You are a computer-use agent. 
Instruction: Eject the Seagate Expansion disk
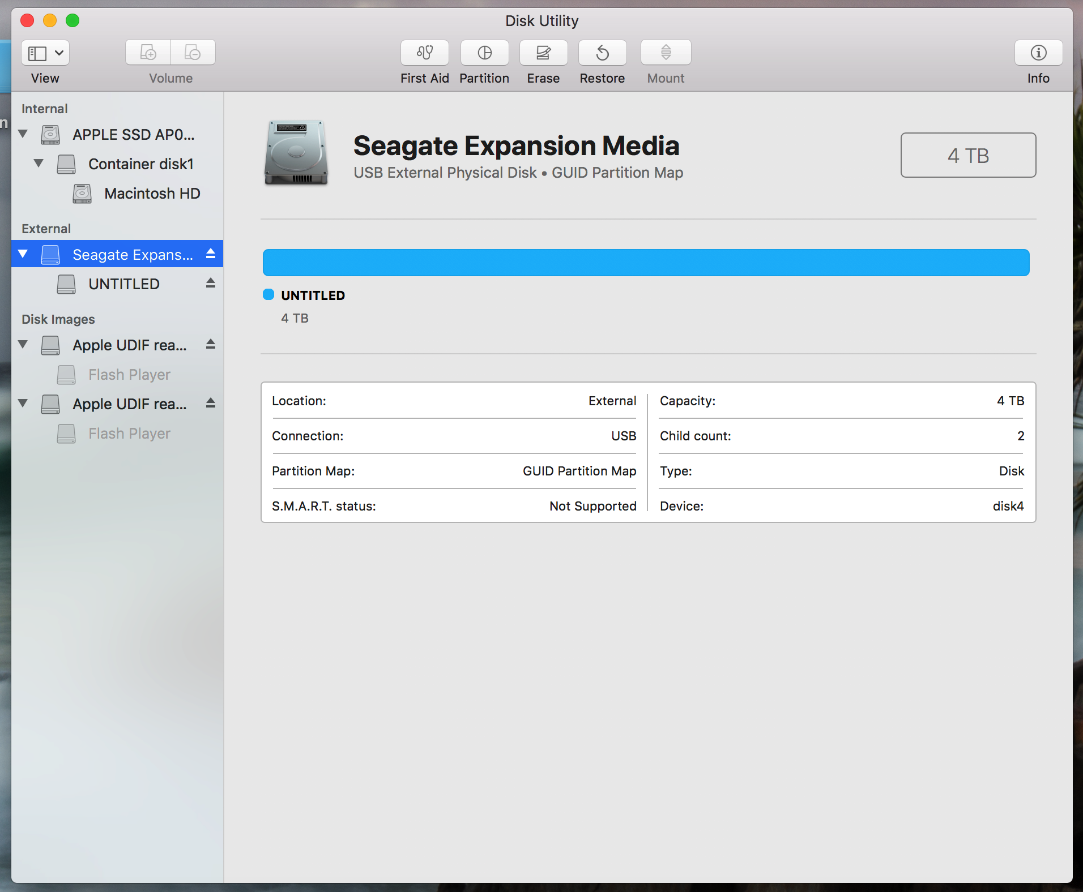click(x=211, y=254)
